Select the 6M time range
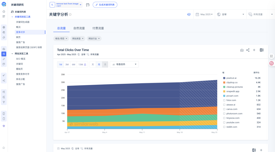This screenshot has height=152, width=275. click(74, 64)
